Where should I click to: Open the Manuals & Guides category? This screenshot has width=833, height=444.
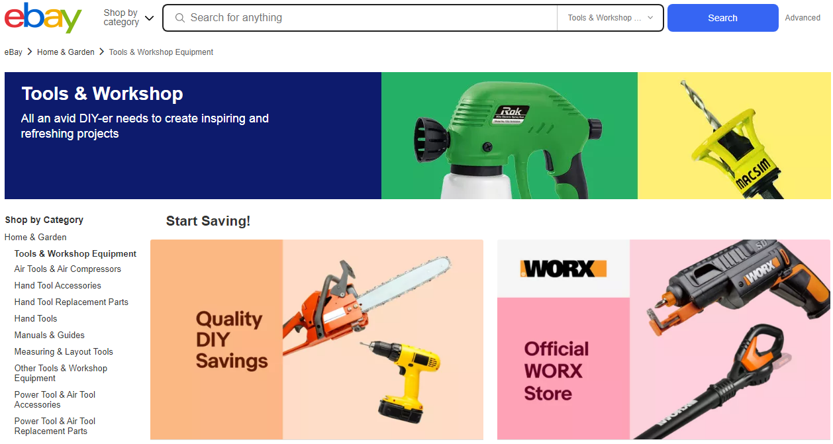pos(50,335)
